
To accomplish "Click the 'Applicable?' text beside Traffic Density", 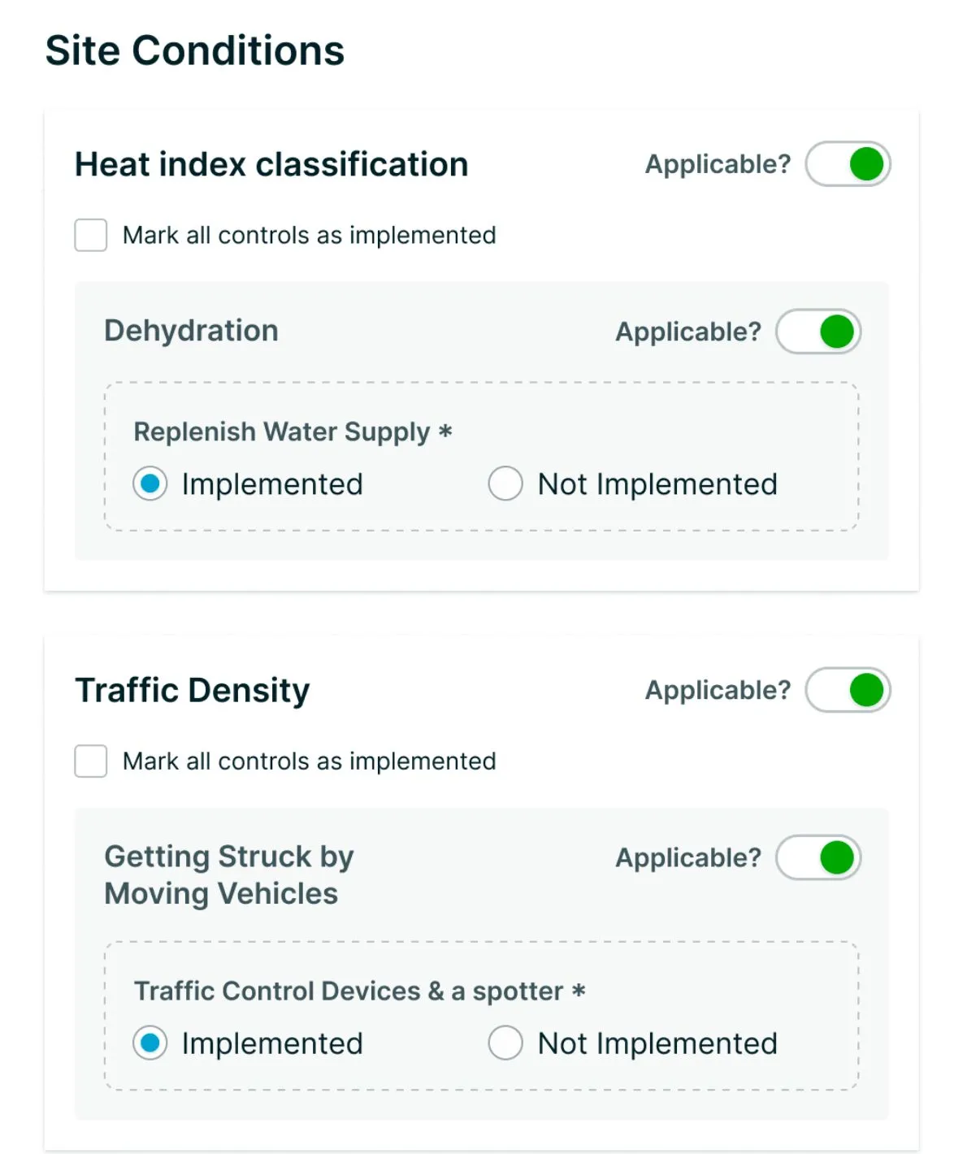I will [x=718, y=690].
